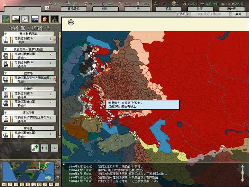Click the minimap viewport thumbnail

[34, 166]
